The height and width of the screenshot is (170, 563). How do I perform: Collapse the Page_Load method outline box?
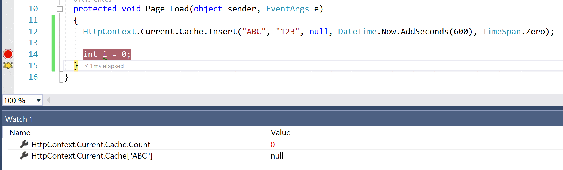coord(60,9)
